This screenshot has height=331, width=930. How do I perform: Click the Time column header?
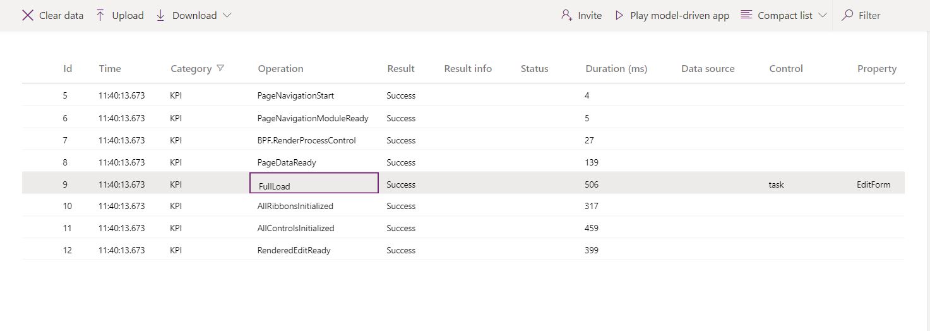(x=110, y=69)
